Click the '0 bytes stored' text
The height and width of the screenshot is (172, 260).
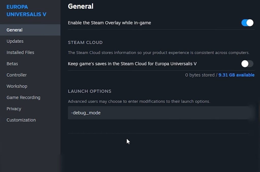[200, 75]
